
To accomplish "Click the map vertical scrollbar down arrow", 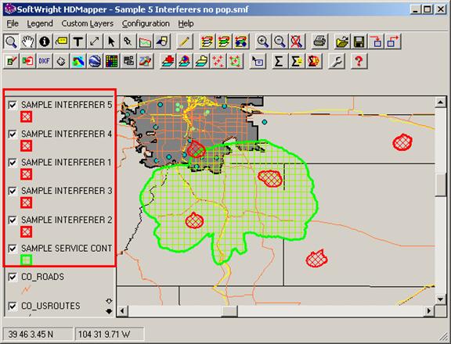I will (x=440, y=299).
